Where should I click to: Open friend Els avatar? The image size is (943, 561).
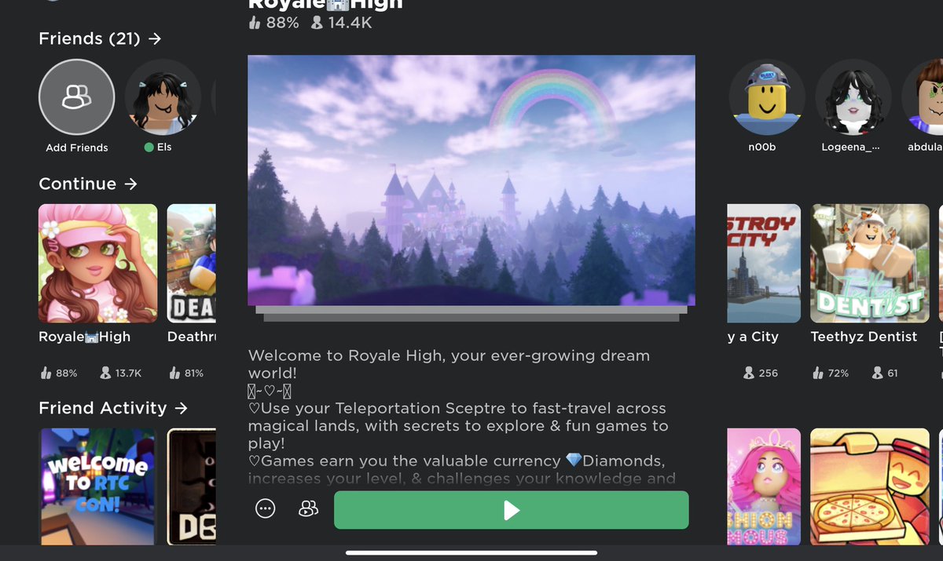click(x=163, y=98)
